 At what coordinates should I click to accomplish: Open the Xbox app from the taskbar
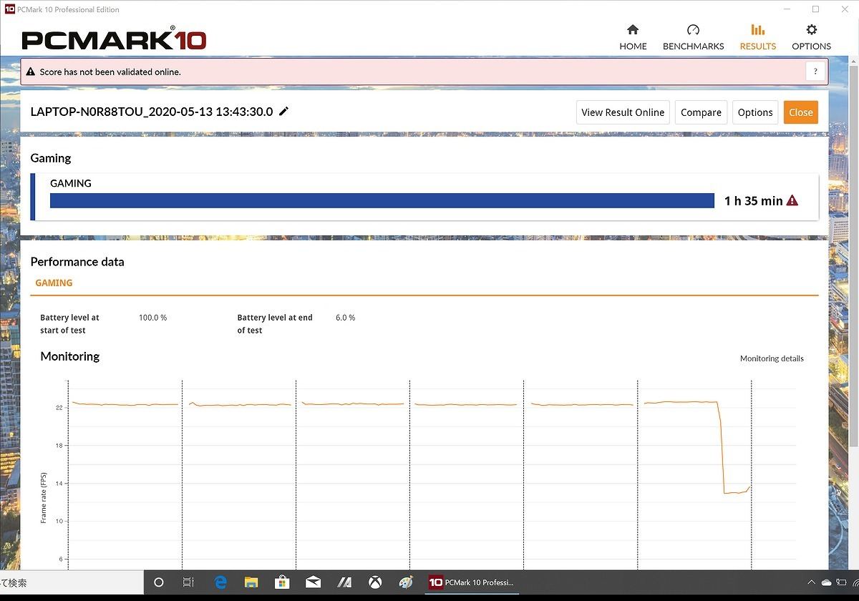(x=374, y=582)
